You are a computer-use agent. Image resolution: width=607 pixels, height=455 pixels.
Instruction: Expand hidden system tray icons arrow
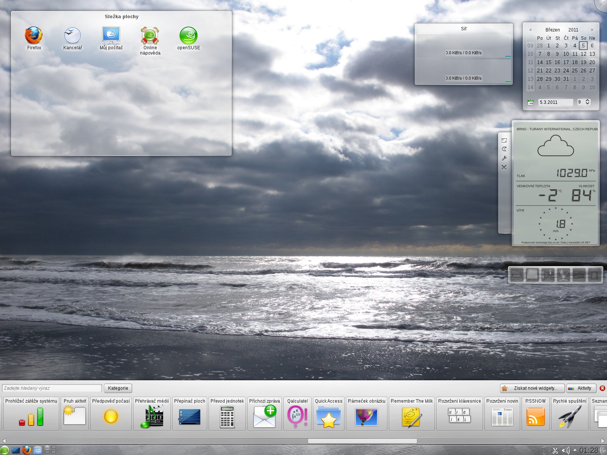pyautogui.click(x=575, y=450)
